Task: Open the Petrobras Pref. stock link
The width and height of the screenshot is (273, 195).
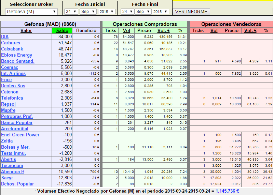Action: (17, 117)
